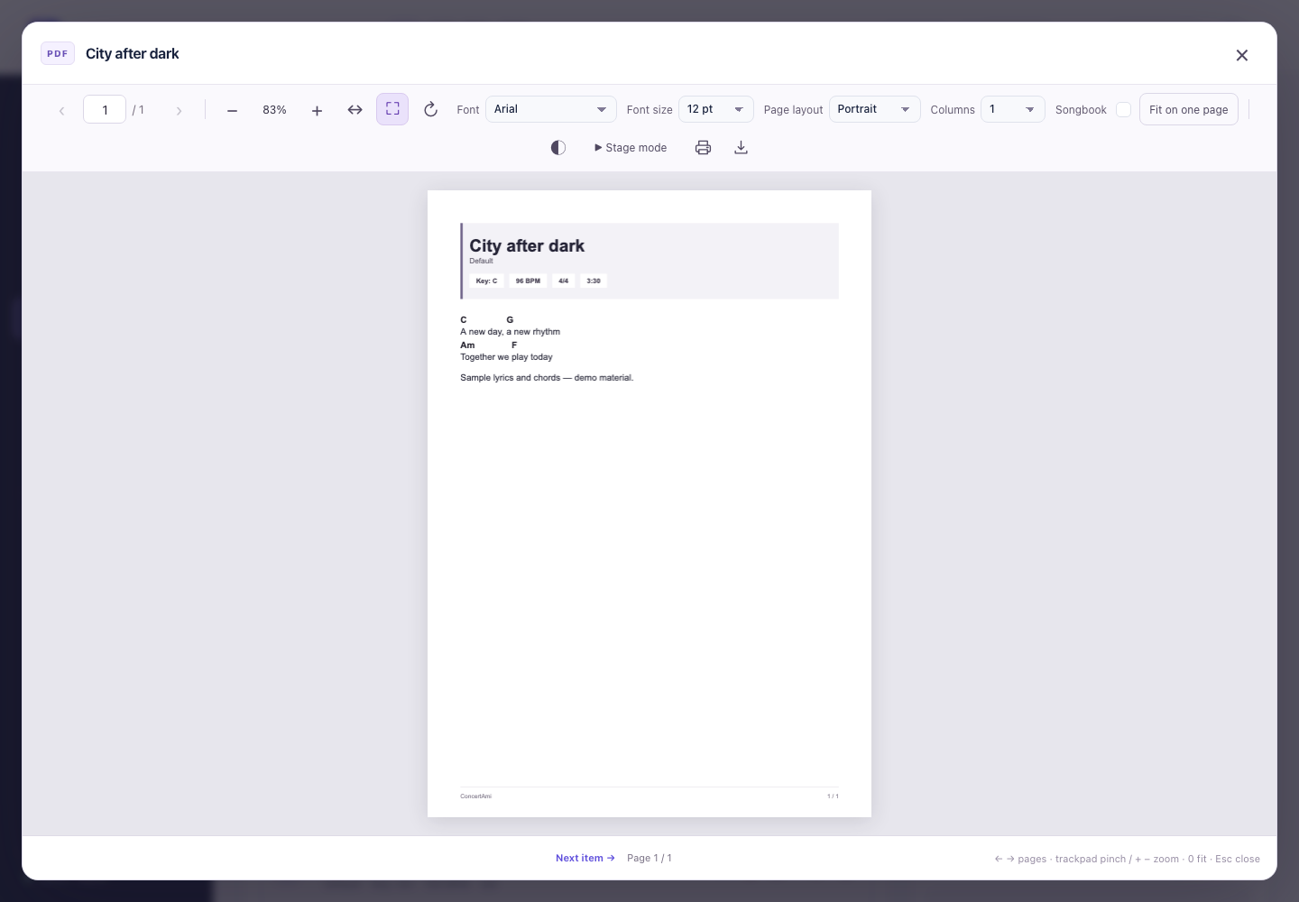This screenshot has height=902, width=1299.
Task: Go to the previous page arrow
Action: point(61,110)
